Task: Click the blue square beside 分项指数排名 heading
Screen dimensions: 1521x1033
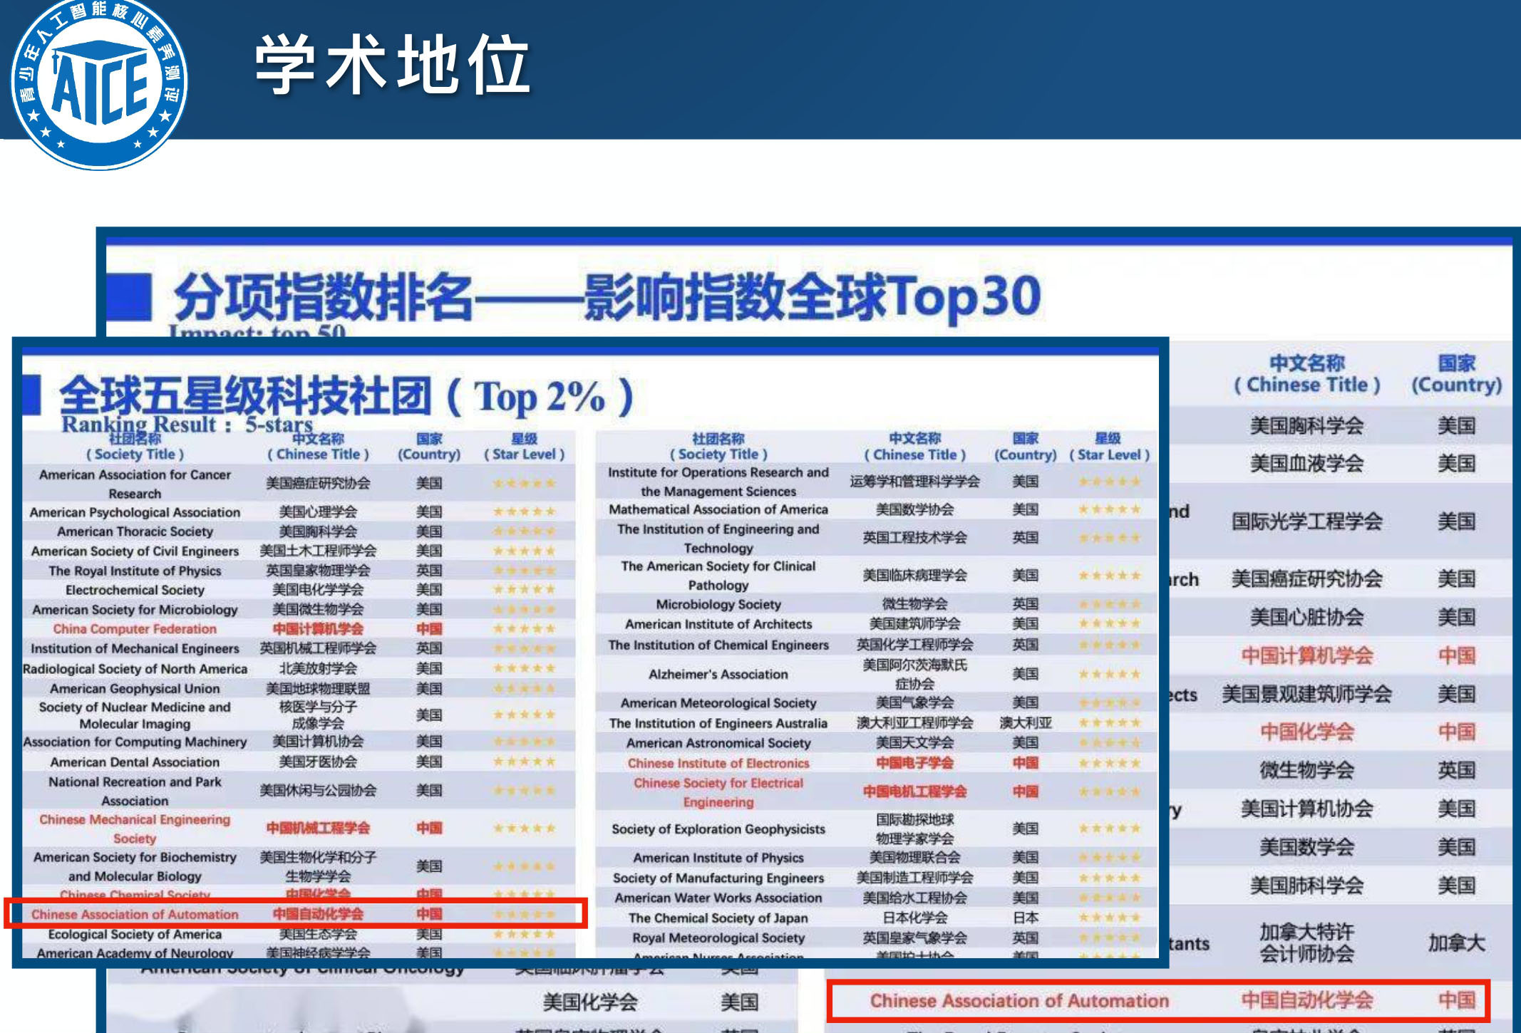Action: click(129, 296)
